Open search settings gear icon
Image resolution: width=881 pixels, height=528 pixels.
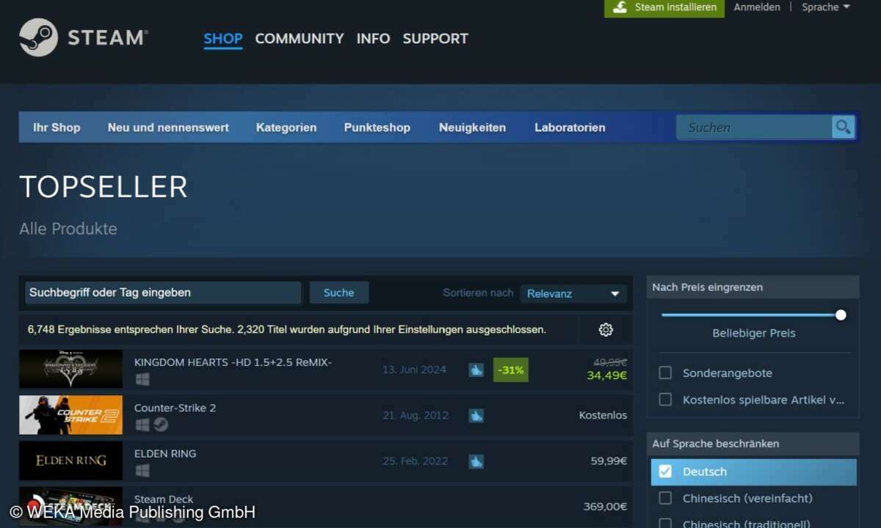tap(606, 330)
